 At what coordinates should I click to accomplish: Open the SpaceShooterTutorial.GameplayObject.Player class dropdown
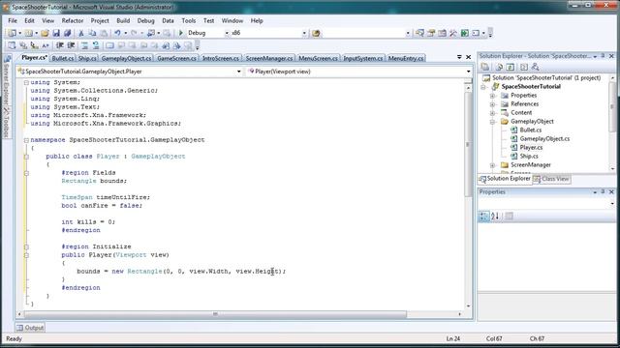point(239,72)
